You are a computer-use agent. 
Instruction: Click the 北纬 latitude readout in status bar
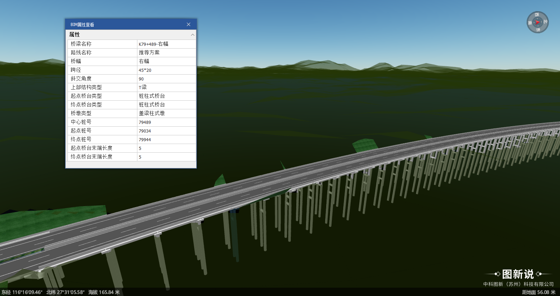coord(65,292)
